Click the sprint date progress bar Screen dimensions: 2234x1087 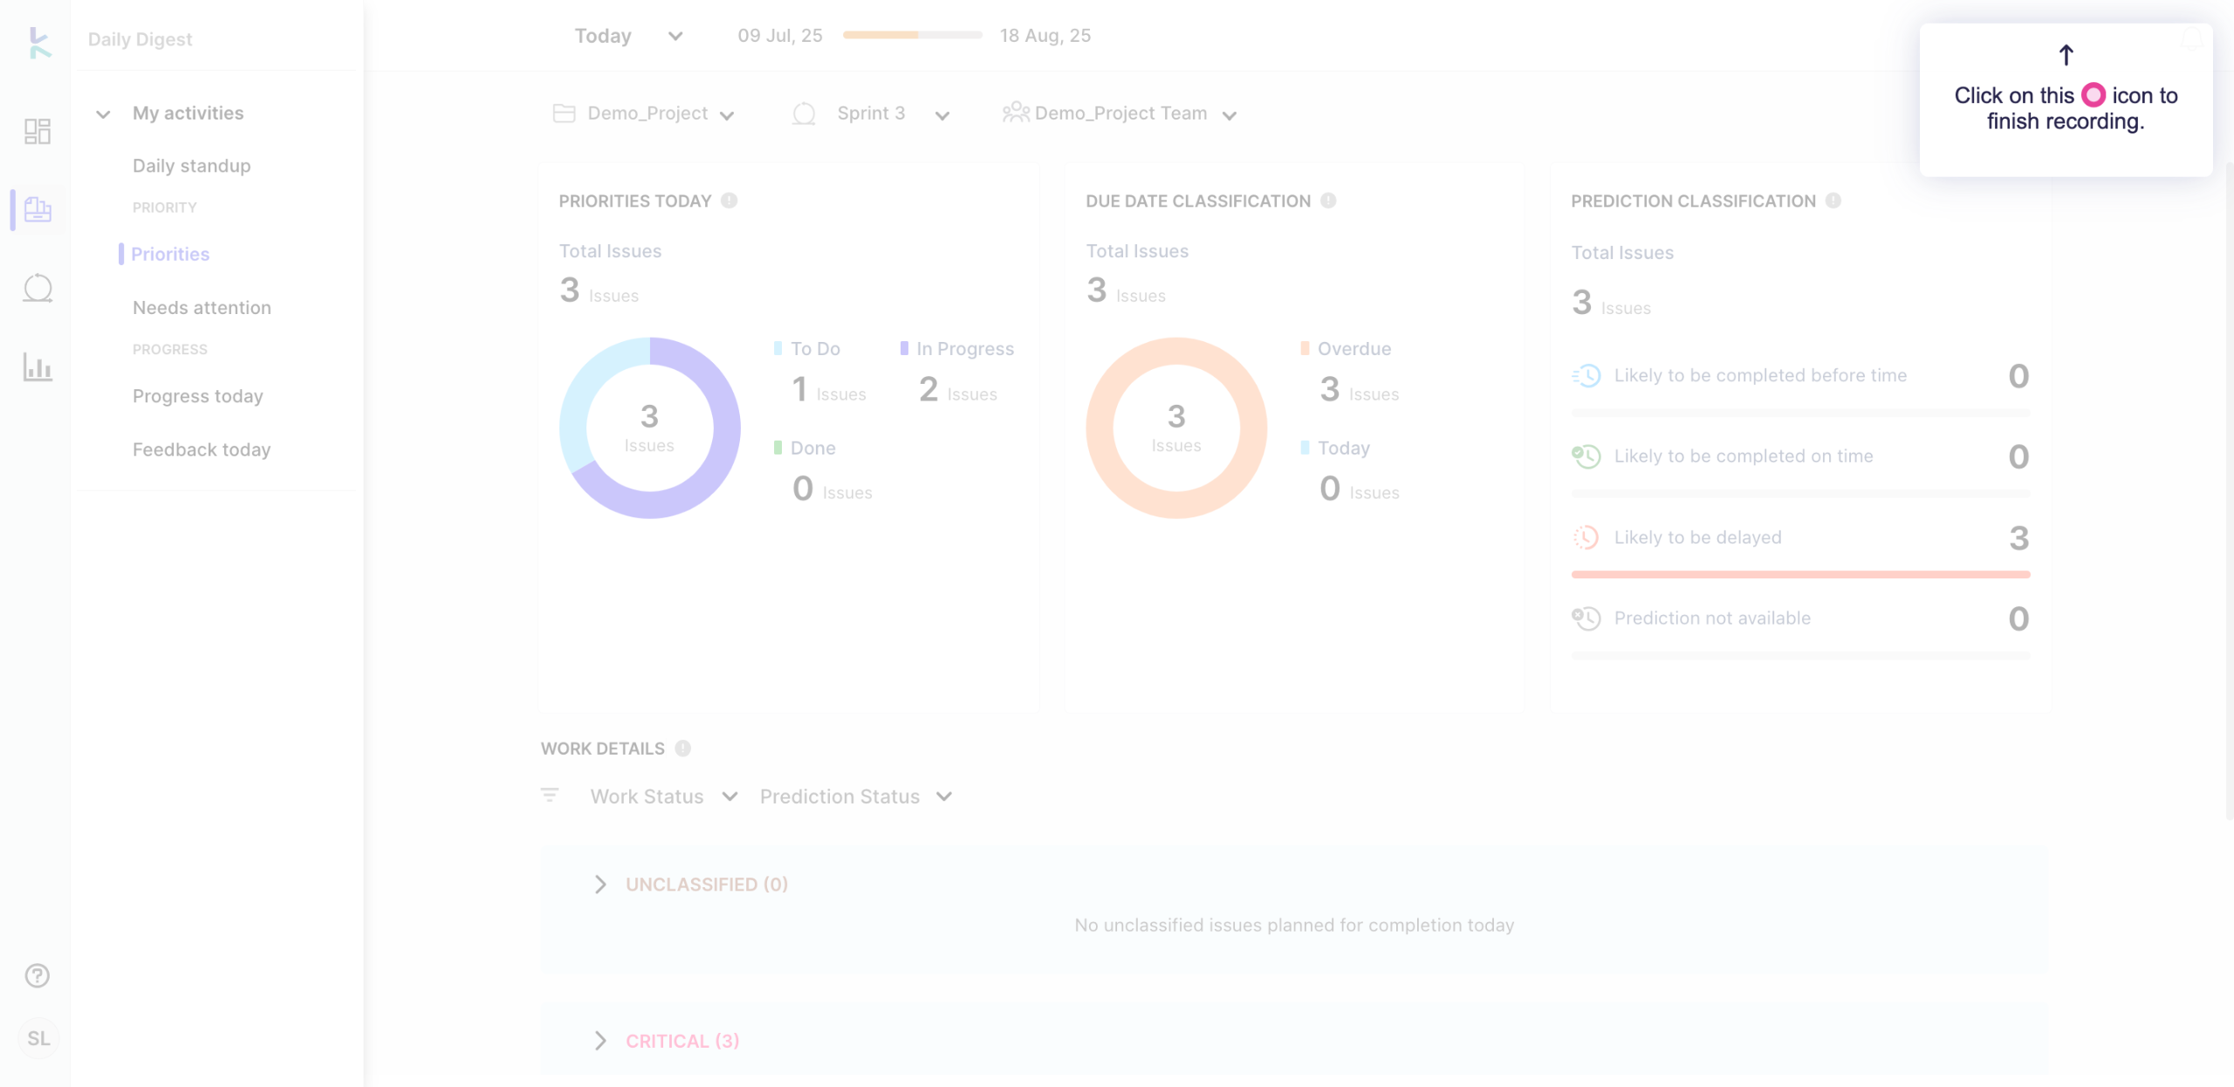click(912, 36)
